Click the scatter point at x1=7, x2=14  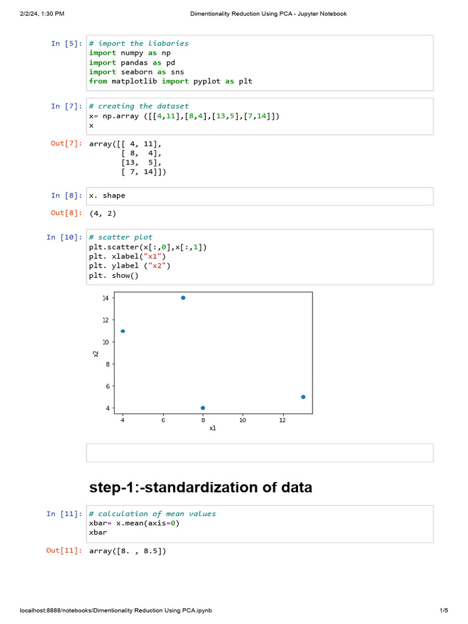[183, 298]
